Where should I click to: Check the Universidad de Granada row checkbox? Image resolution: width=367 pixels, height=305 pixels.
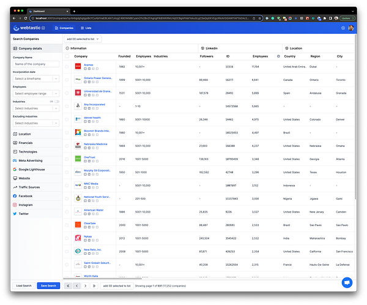[67, 93]
